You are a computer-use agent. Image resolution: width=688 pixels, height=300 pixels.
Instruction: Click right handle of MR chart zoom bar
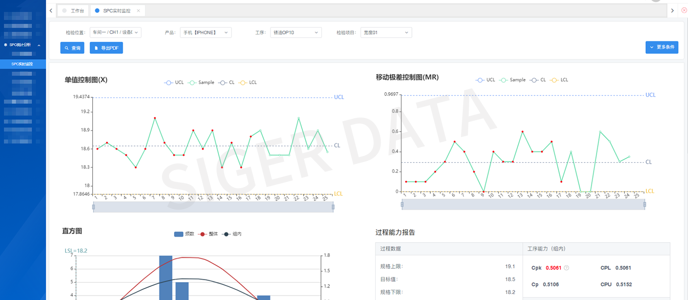644,204
